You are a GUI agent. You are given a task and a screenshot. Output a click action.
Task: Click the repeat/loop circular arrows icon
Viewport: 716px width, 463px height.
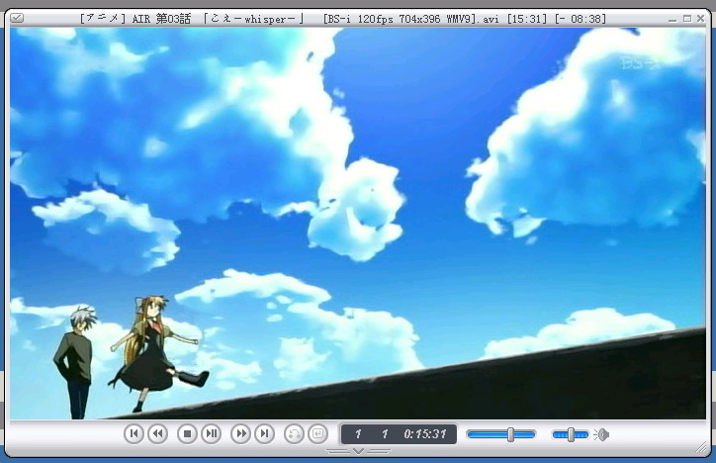[294, 433]
